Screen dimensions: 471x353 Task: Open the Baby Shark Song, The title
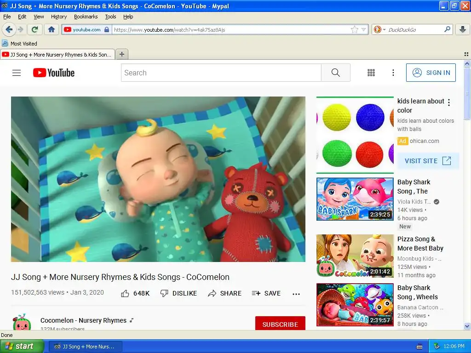(x=414, y=187)
